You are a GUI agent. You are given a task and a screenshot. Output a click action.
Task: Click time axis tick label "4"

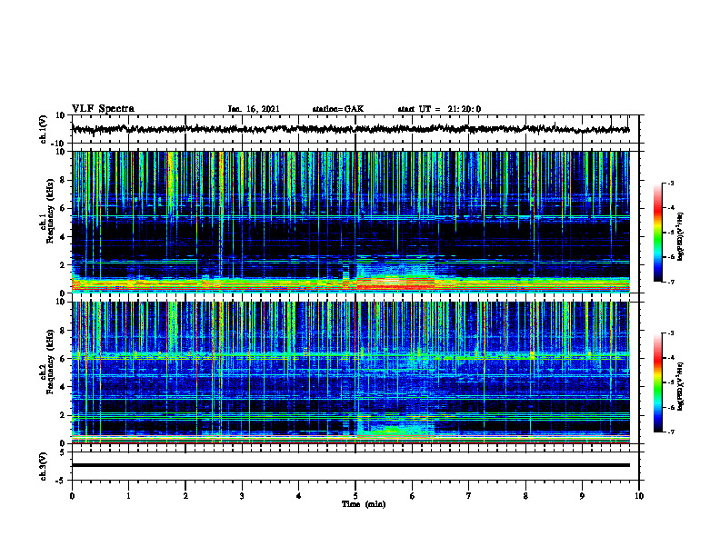(x=299, y=496)
